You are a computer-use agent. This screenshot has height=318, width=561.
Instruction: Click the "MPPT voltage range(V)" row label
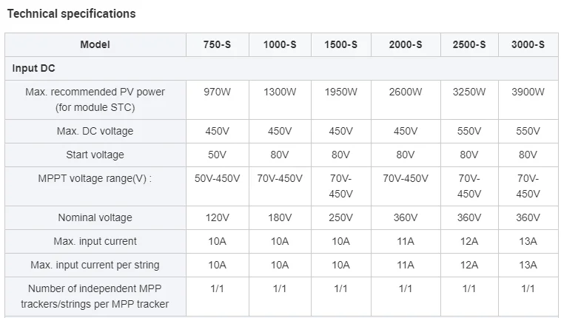click(x=95, y=178)
